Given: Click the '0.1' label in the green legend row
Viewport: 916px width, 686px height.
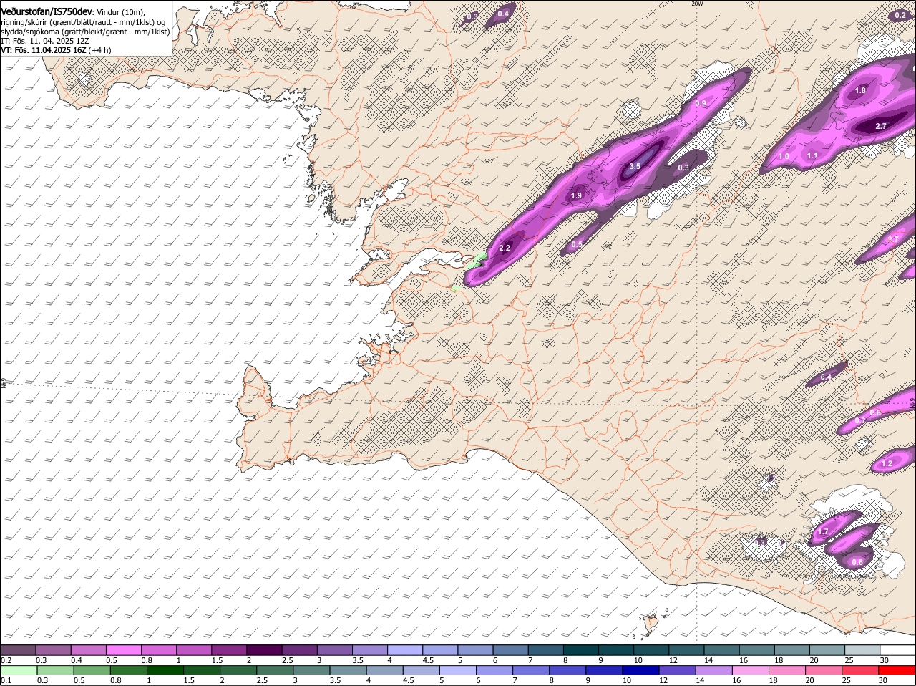Looking at the screenshot, I should pyautogui.click(x=6, y=680).
